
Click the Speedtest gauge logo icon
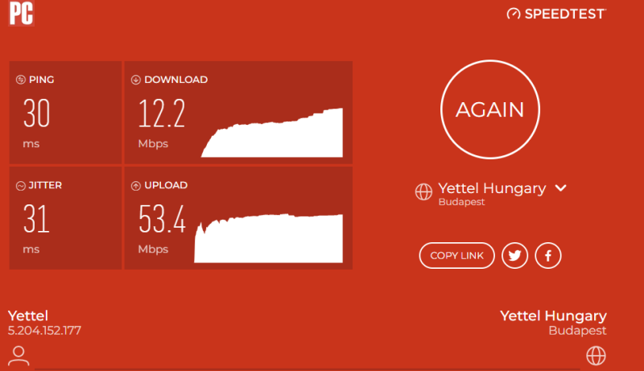point(514,14)
